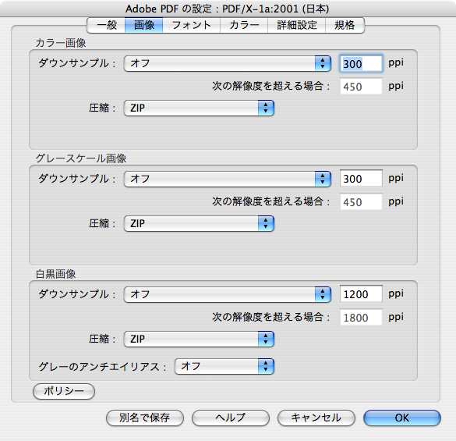This screenshot has width=456, height=441.
Task: Click グレースケール画像 450 ppi threshold field
Action: (x=361, y=201)
